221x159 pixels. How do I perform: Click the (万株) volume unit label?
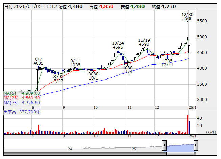(x=211, y=132)
